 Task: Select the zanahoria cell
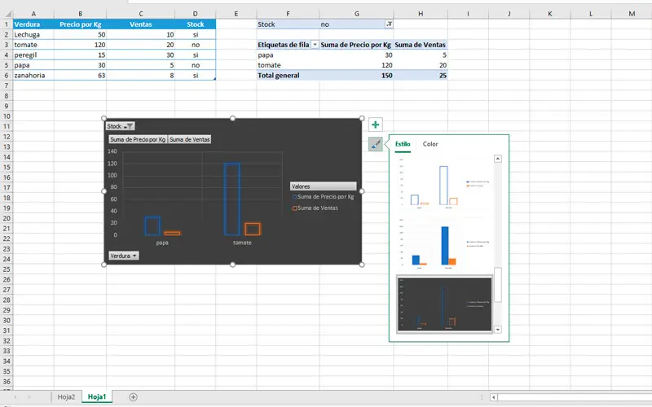(33, 75)
